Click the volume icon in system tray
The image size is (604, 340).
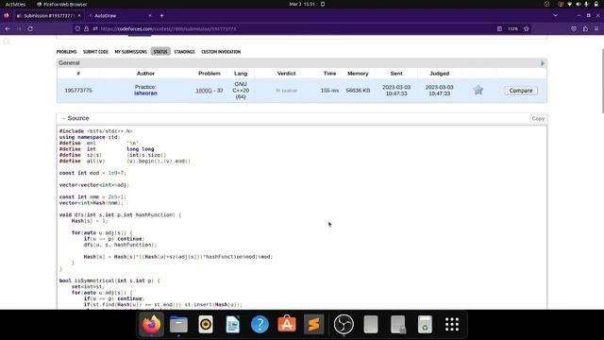point(578,4)
